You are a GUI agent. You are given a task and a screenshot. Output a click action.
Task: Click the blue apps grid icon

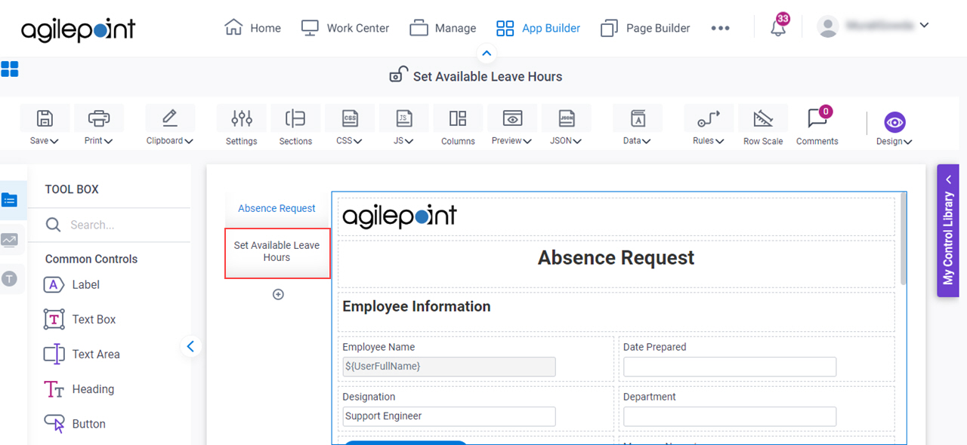pos(10,69)
